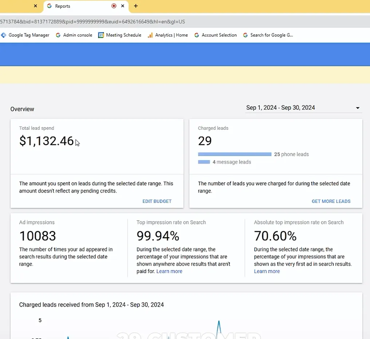Click the recording indicator on Reports tab
The image size is (370, 339).
pyautogui.click(x=114, y=6)
